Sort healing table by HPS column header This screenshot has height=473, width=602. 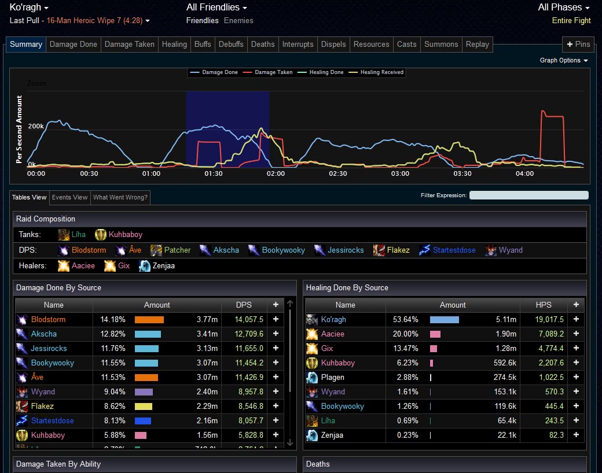tap(544, 305)
